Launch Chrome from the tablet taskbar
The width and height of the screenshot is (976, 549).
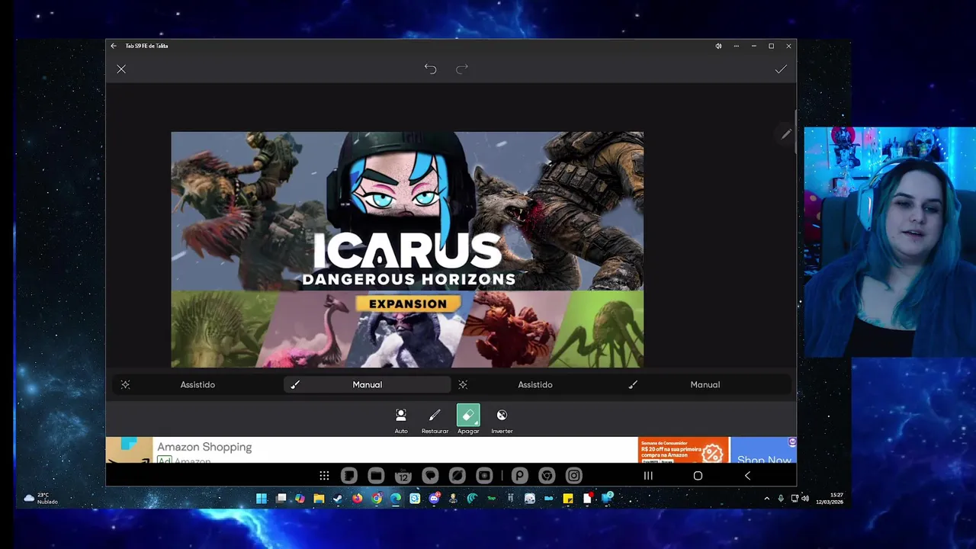[547, 476]
